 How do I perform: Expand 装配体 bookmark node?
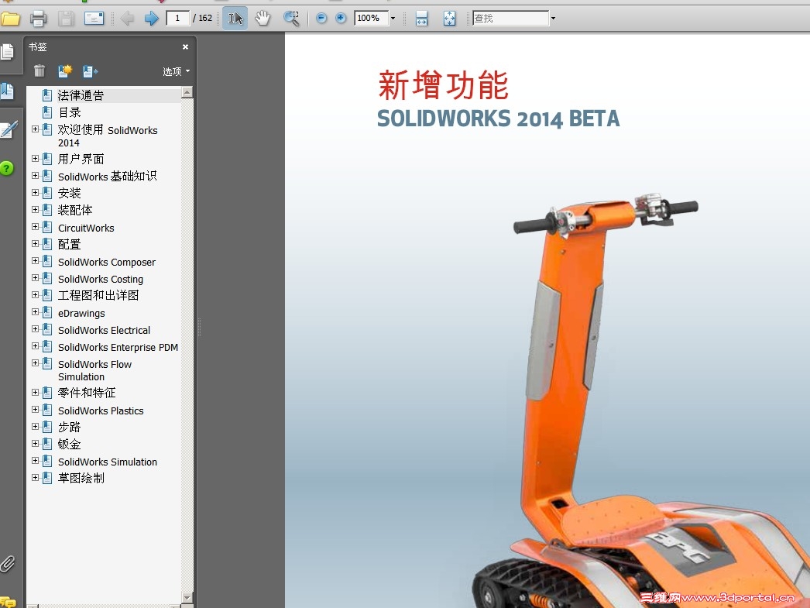pyautogui.click(x=35, y=210)
